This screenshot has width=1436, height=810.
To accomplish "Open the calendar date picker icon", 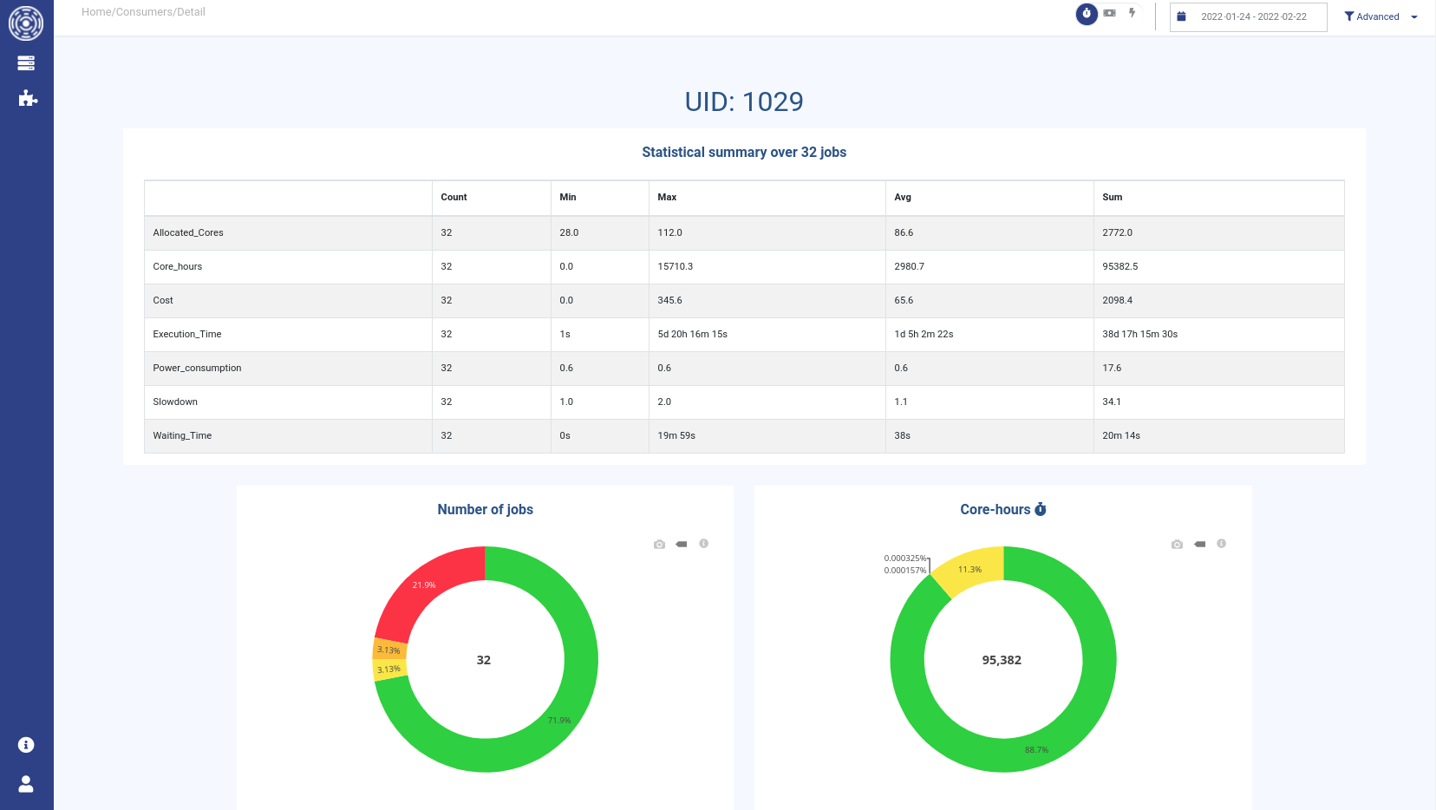I will (1181, 16).
